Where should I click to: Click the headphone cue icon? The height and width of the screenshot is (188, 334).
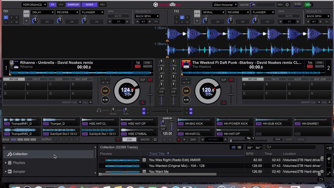click(99, 110)
